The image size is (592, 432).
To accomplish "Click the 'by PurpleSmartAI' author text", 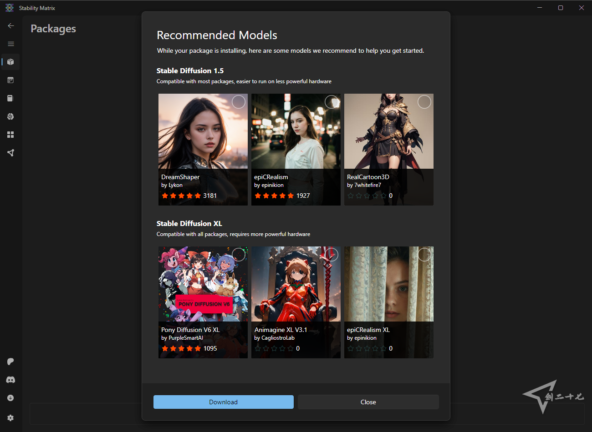I will click(182, 338).
